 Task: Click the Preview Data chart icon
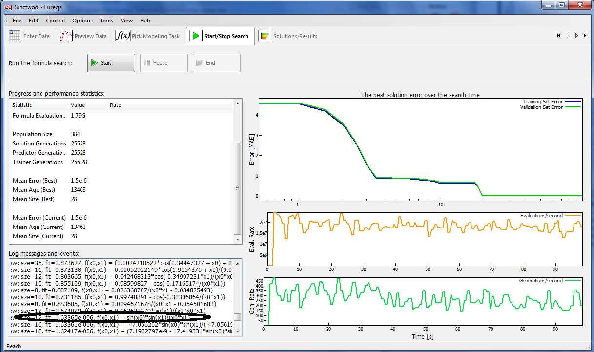point(66,36)
